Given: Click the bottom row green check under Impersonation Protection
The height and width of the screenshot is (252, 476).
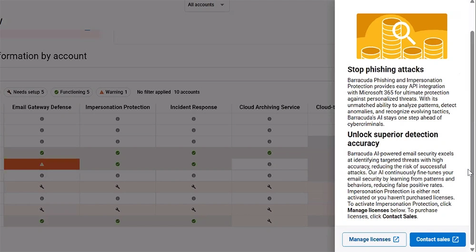Looking at the screenshot, I should (x=118, y=221).
